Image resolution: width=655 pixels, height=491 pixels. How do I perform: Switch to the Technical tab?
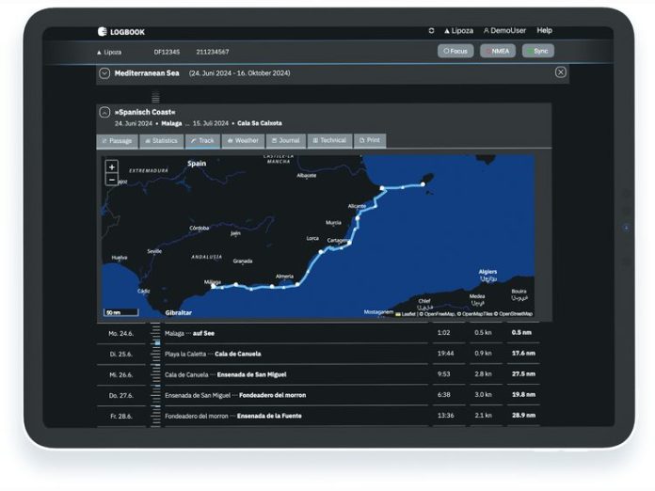(330, 141)
